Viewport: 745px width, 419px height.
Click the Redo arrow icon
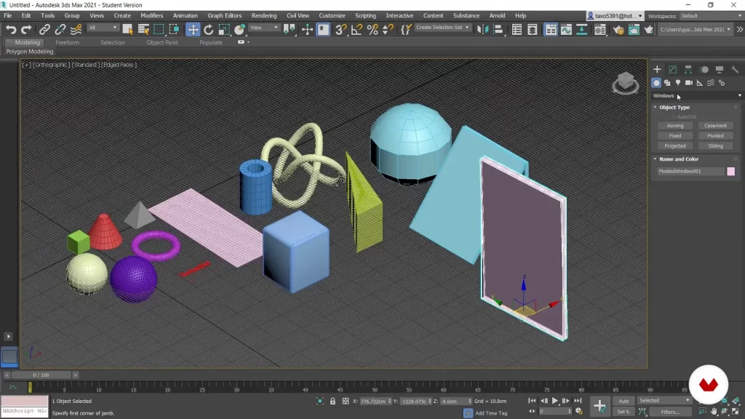coord(26,29)
